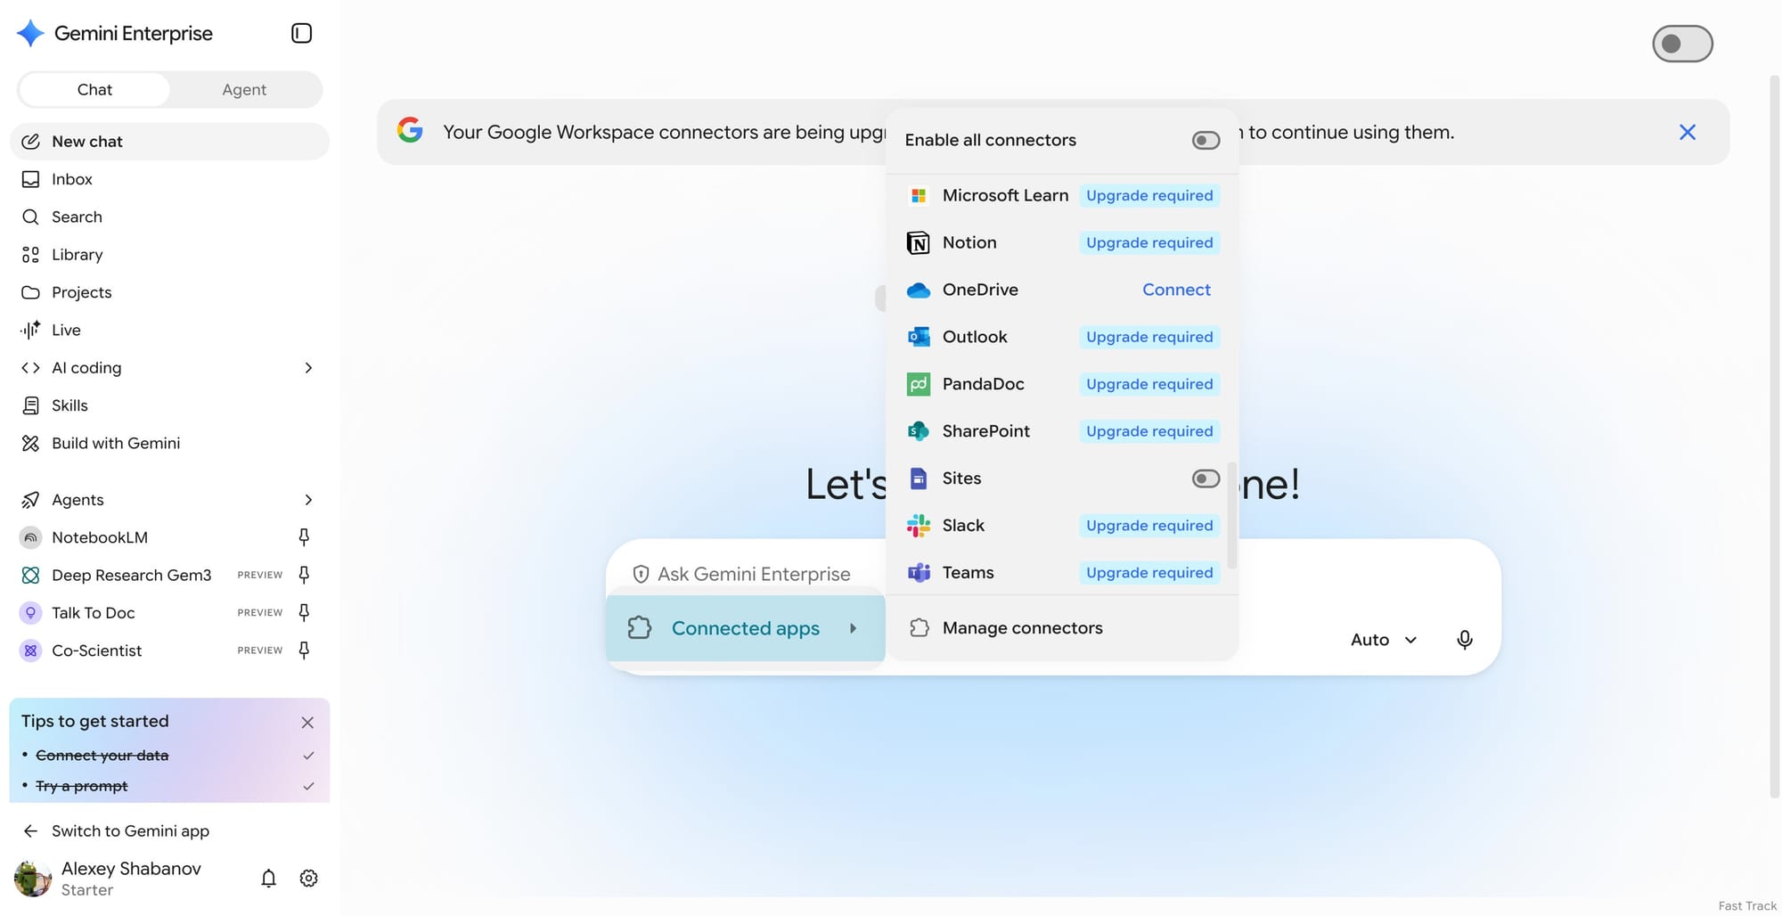Open the Deep Research Gem3 agent

tap(131, 575)
